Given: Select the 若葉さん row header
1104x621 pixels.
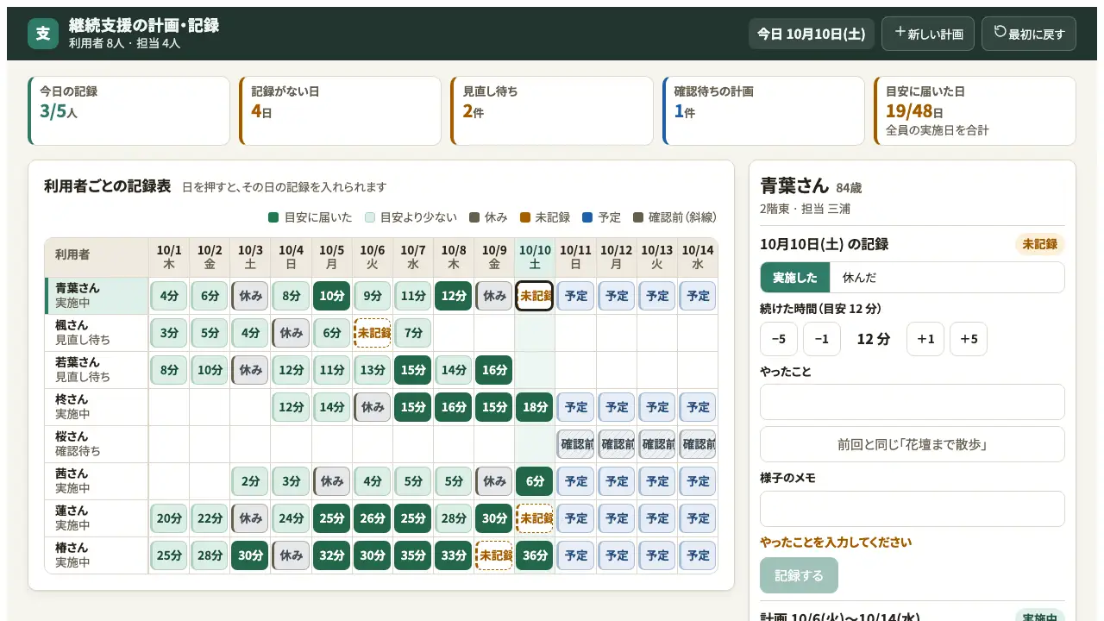Looking at the screenshot, I should point(97,370).
